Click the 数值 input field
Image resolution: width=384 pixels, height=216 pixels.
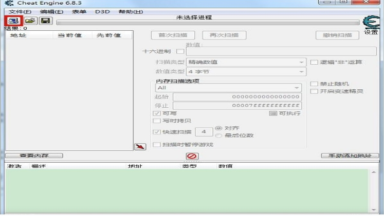click(x=281, y=51)
